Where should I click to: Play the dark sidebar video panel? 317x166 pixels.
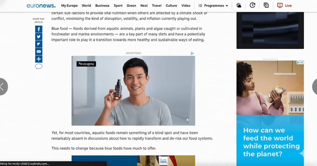click(x=270, y=30)
